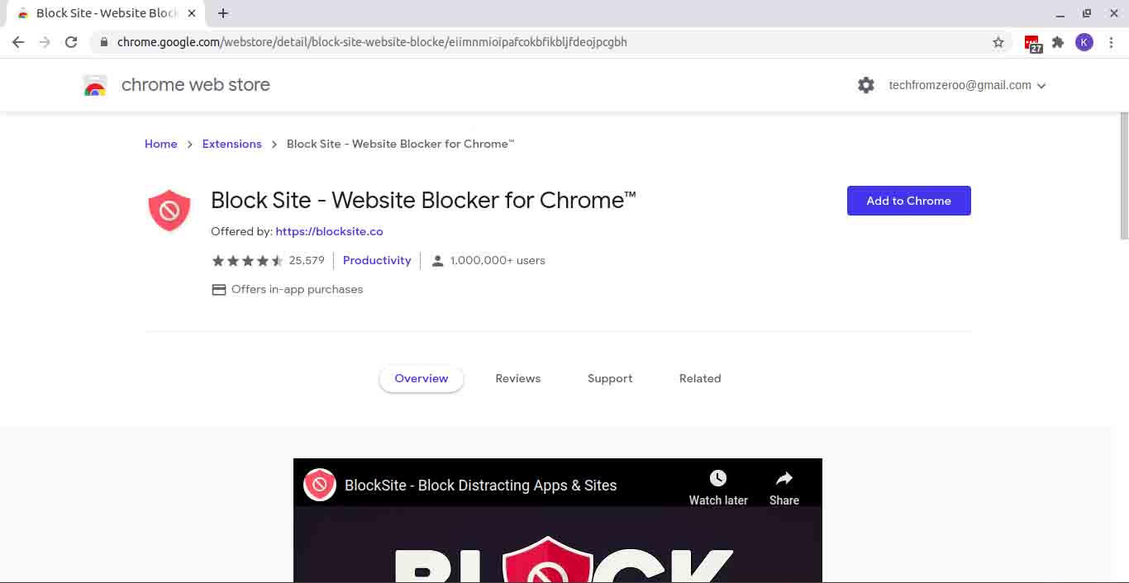The width and height of the screenshot is (1129, 583).
Task: Open the Support tab
Action: 610,378
